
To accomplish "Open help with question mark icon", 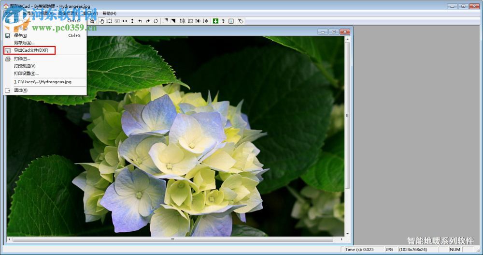I will click(x=223, y=21).
